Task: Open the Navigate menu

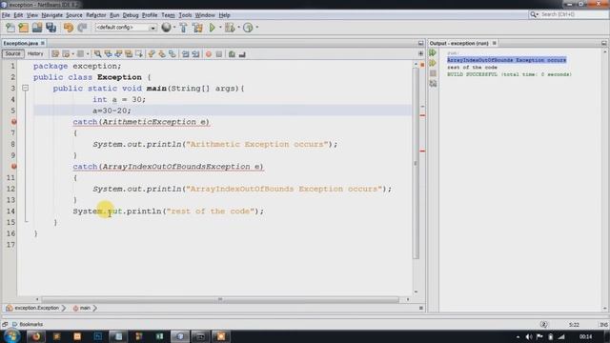Action: (x=52, y=15)
